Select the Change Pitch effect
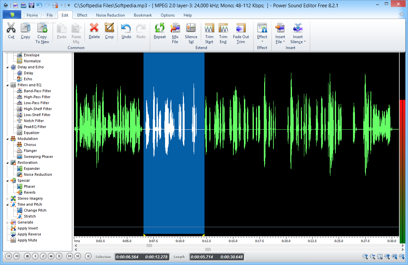The height and width of the screenshot is (265, 408). 35,210
